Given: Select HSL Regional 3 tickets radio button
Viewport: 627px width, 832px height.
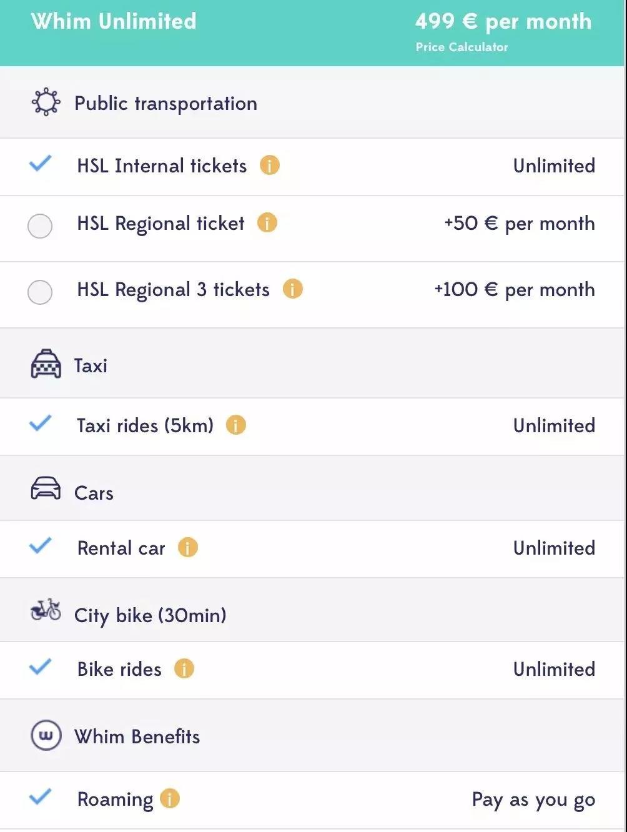Looking at the screenshot, I should pos(40,292).
